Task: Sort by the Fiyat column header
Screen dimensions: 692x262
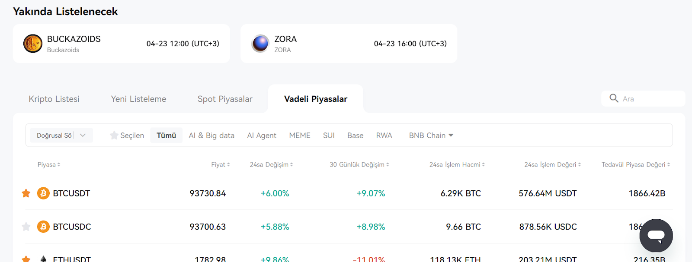Action: pyautogui.click(x=221, y=164)
